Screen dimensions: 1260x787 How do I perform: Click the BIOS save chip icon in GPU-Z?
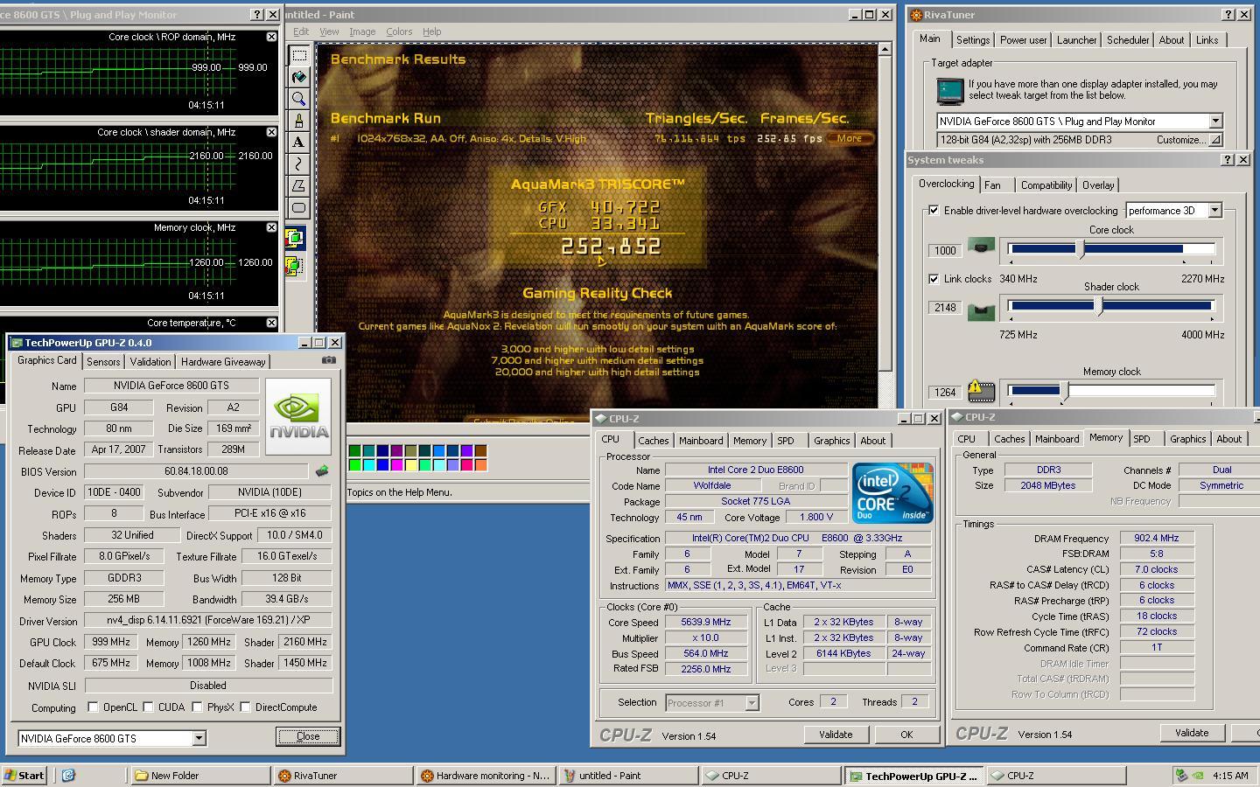point(322,471)
